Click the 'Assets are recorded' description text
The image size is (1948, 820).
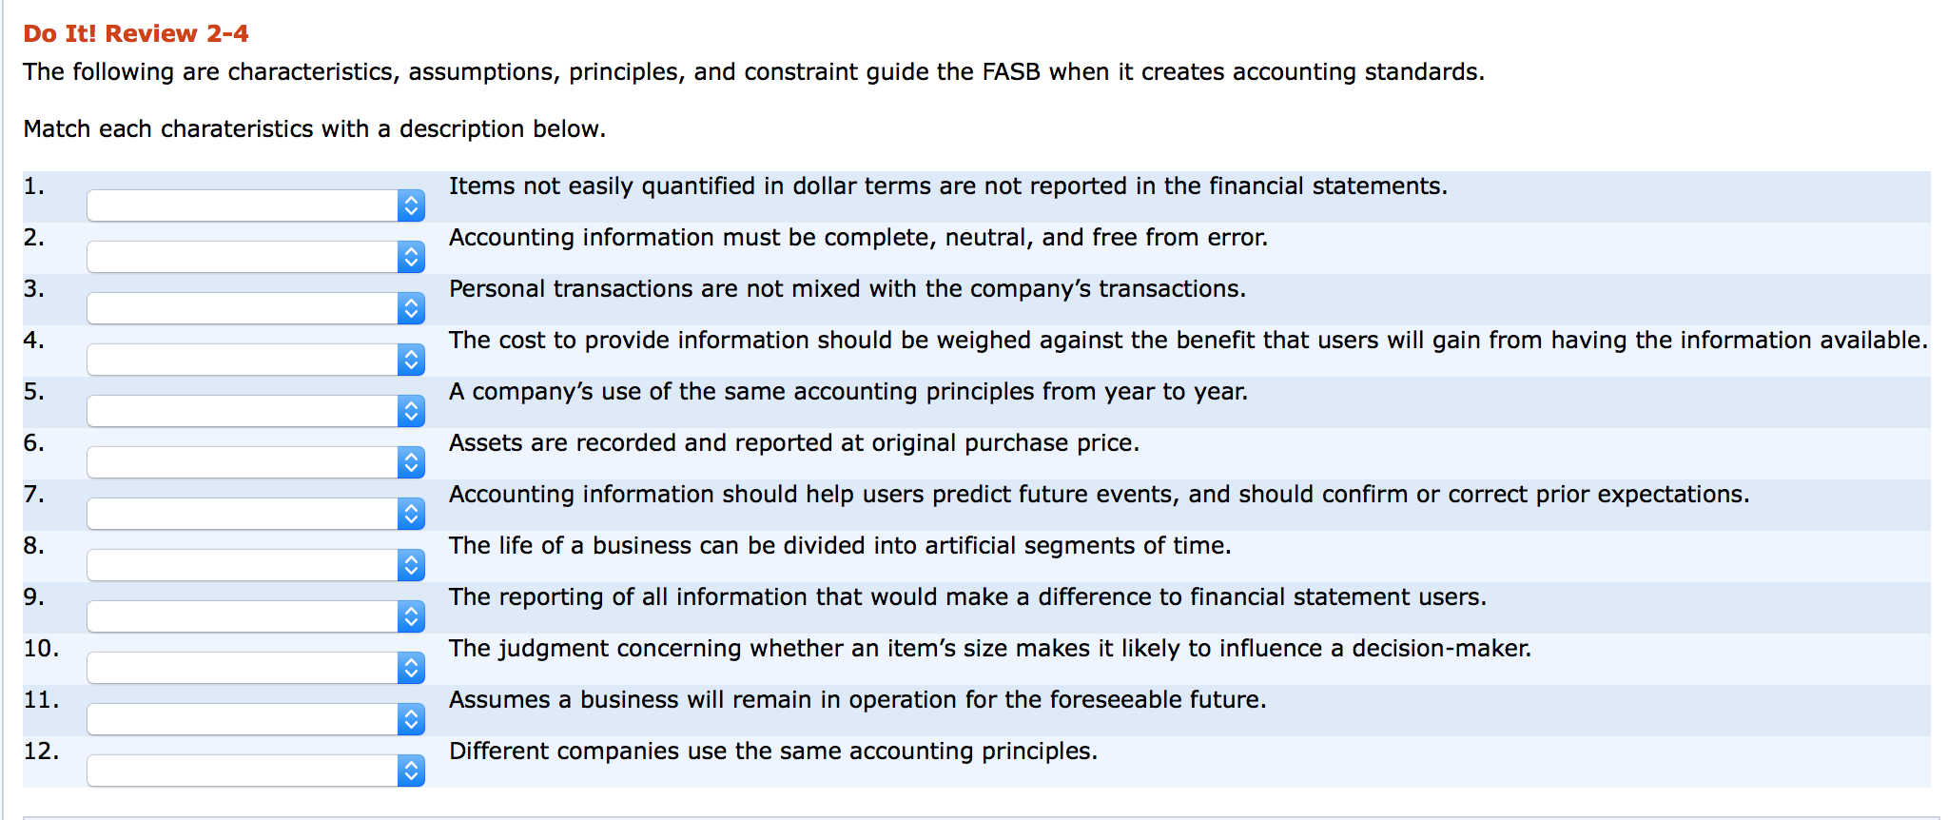tap(793, 443)
